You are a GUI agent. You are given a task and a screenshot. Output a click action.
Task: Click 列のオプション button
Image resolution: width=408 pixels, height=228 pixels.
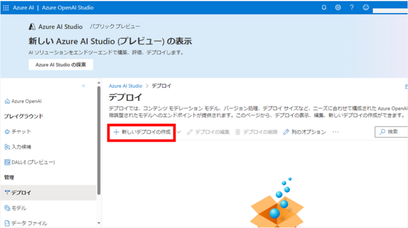[x=304, y=132]
